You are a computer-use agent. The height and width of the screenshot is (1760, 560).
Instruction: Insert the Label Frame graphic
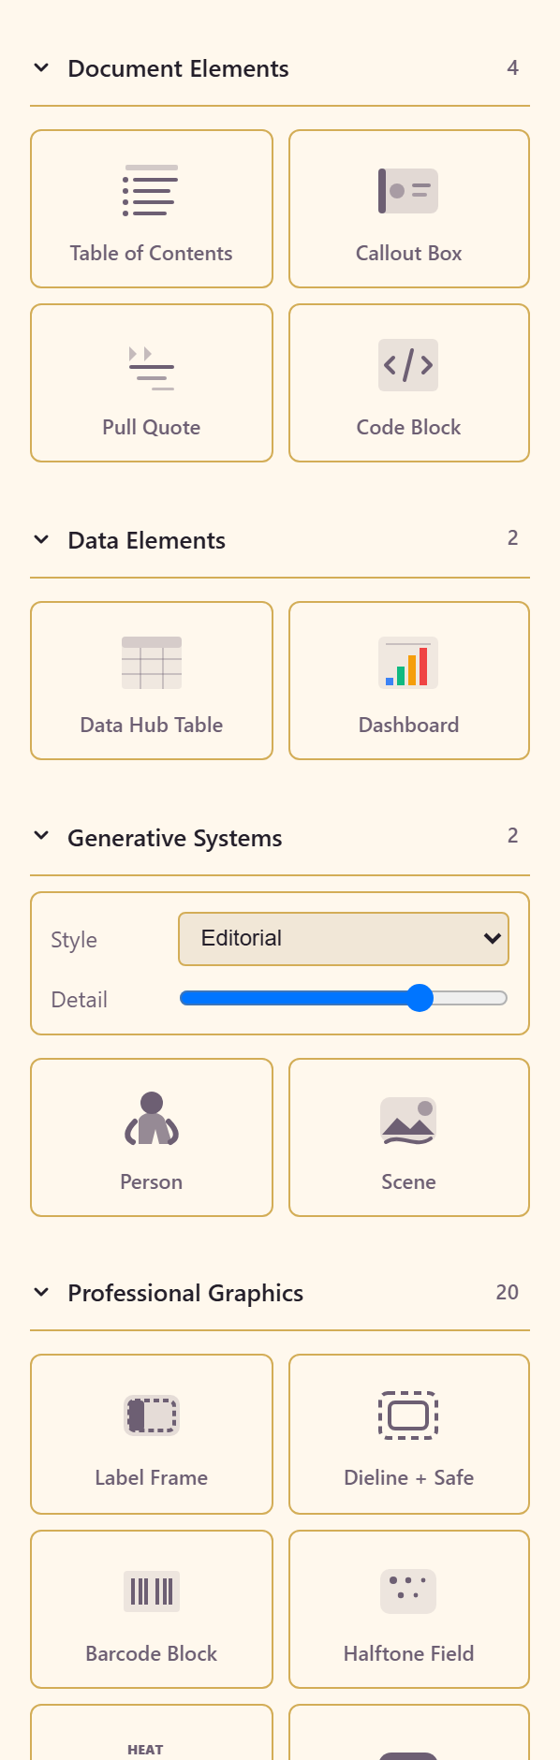click(152, 1434)
